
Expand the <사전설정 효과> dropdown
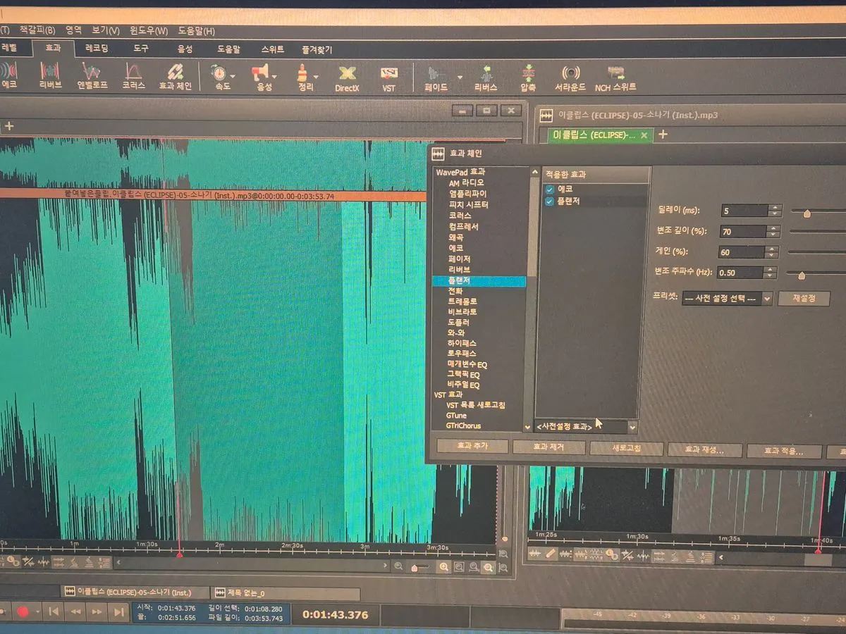coord(632,427)
